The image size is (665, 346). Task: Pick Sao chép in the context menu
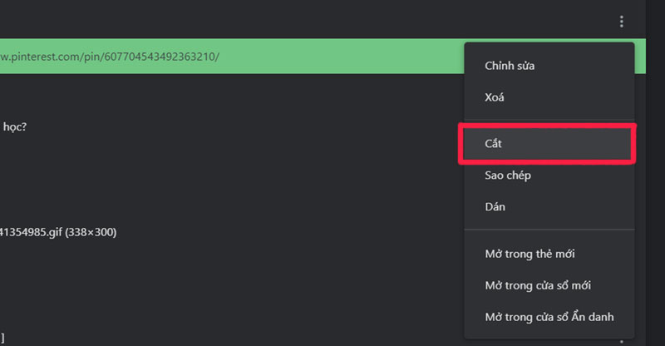tap(507, 175)
